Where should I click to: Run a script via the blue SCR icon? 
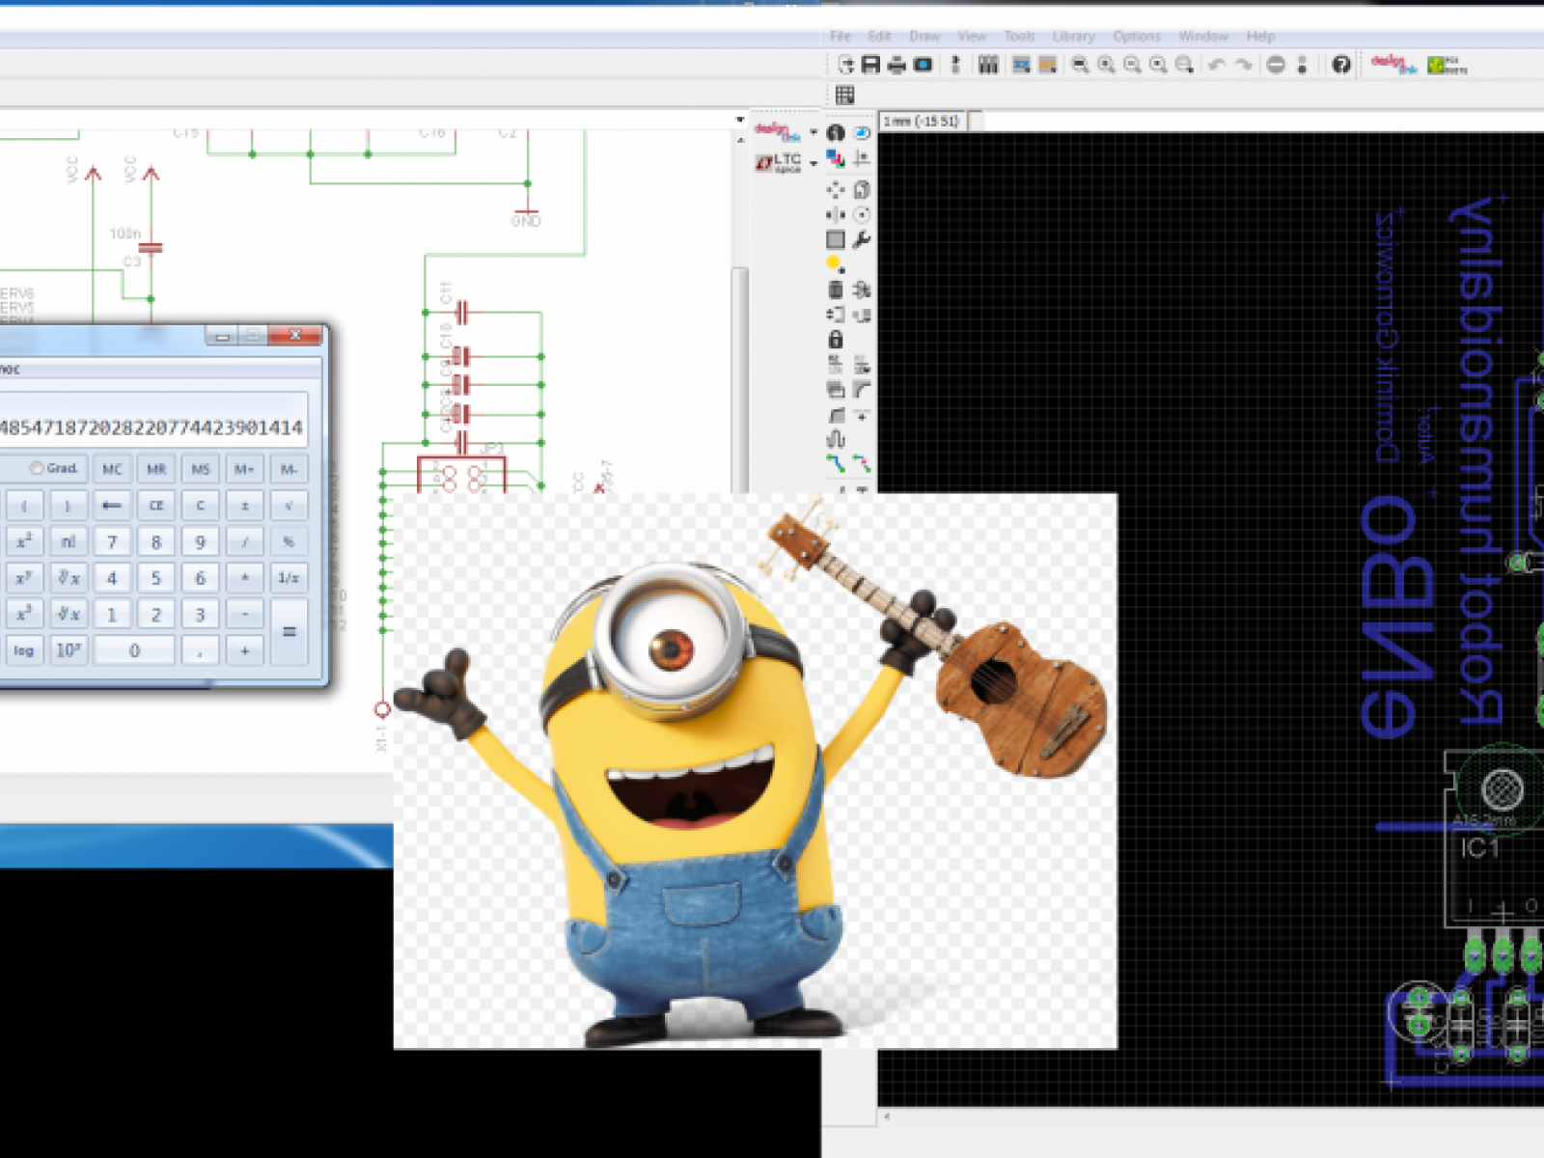pyautogui.click(x=1021, y=65)
